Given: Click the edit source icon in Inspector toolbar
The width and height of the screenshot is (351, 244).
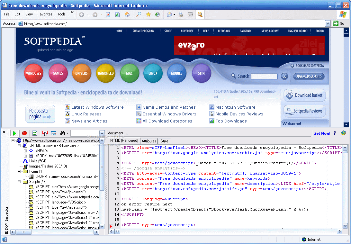Looking at the screenshot, I should pyautogui.click(x=53, y=133).
